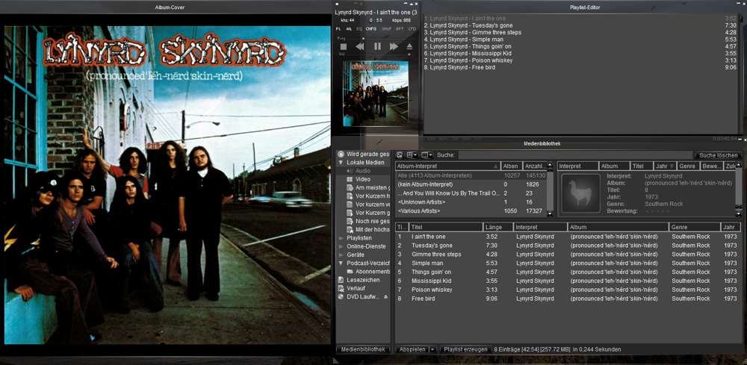This screenshot has height=365, width=747.
Task: Skip to the next track
Action: coord(394,46)
